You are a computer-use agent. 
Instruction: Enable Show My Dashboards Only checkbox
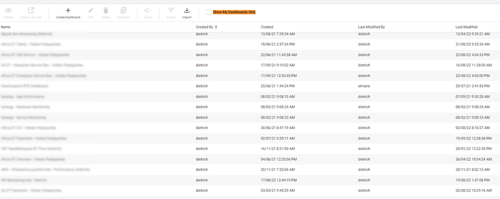208,12
